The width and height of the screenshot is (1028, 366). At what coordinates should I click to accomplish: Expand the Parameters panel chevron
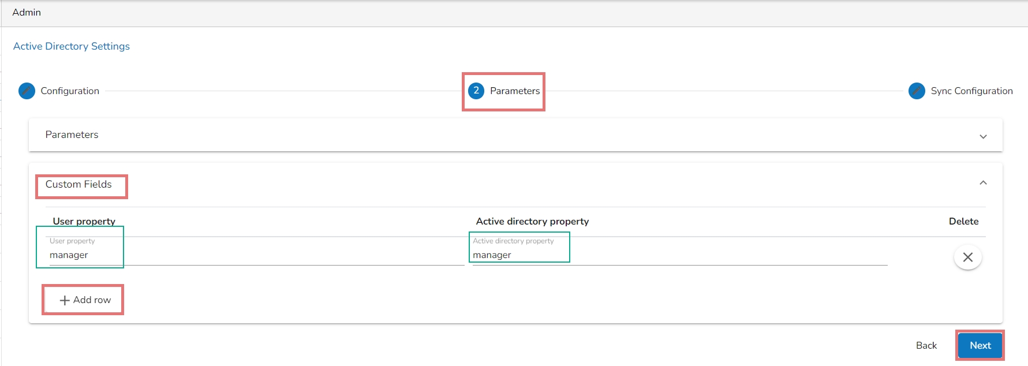click(x=983, y=137)
